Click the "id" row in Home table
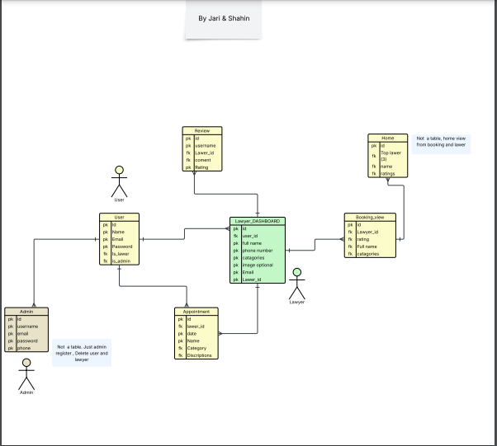 coord(388,146)
